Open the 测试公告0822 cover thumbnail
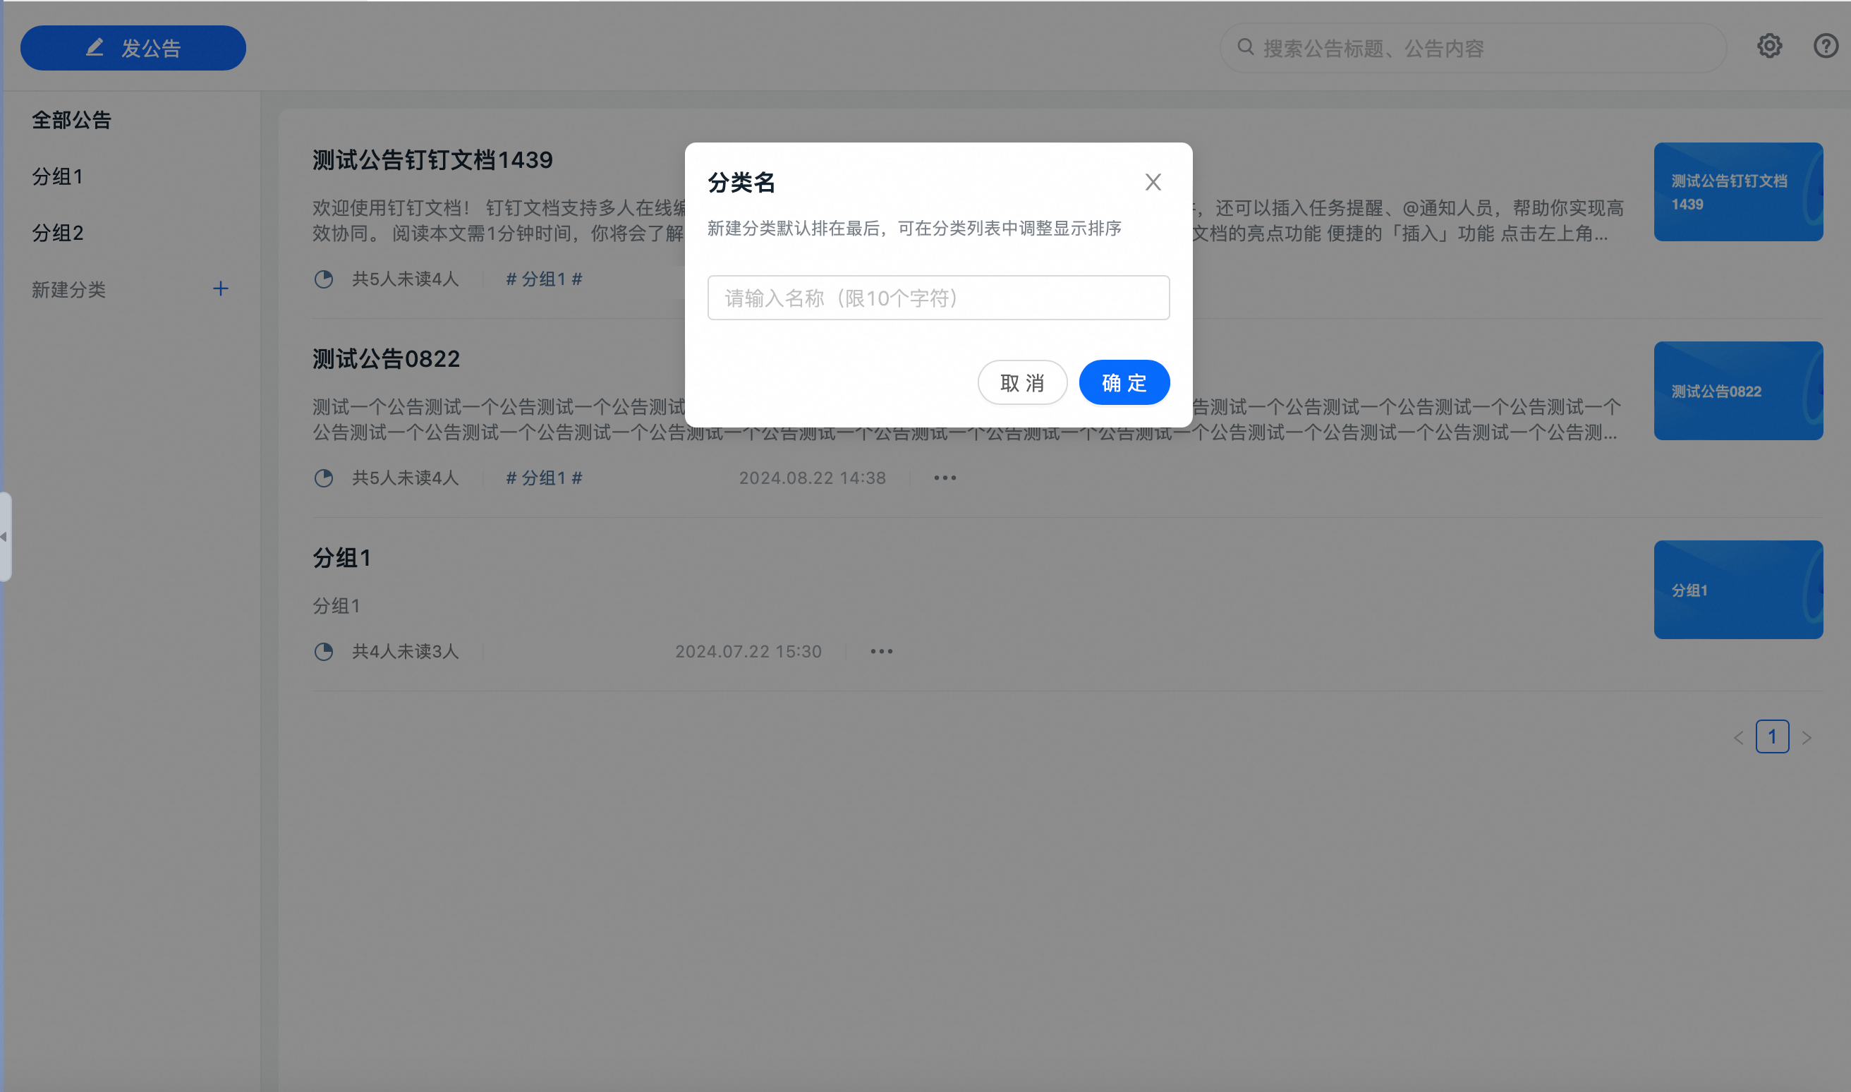1851x1092 pixels. pyautogui.click(x=1737, y=391)
